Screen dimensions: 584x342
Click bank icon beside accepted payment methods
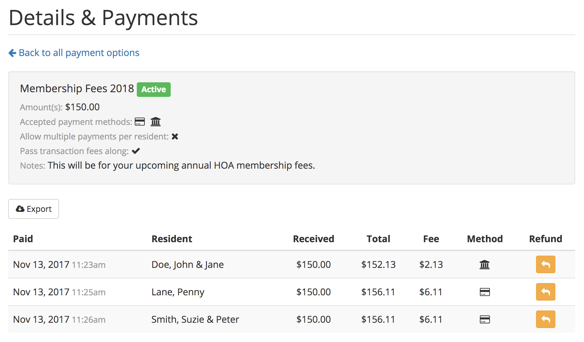pos(155,121)
